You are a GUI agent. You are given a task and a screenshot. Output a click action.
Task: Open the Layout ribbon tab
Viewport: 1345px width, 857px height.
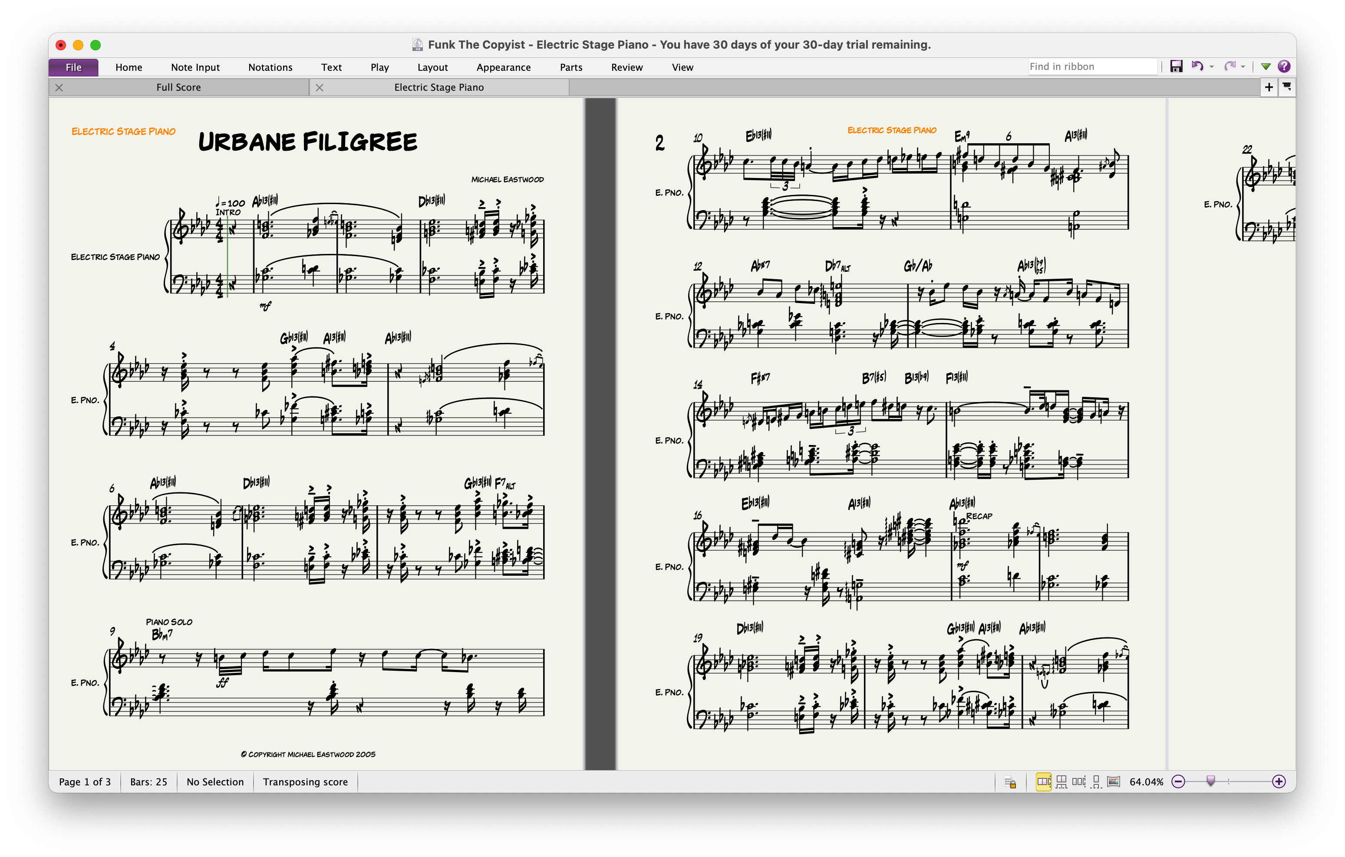point(433,67)
